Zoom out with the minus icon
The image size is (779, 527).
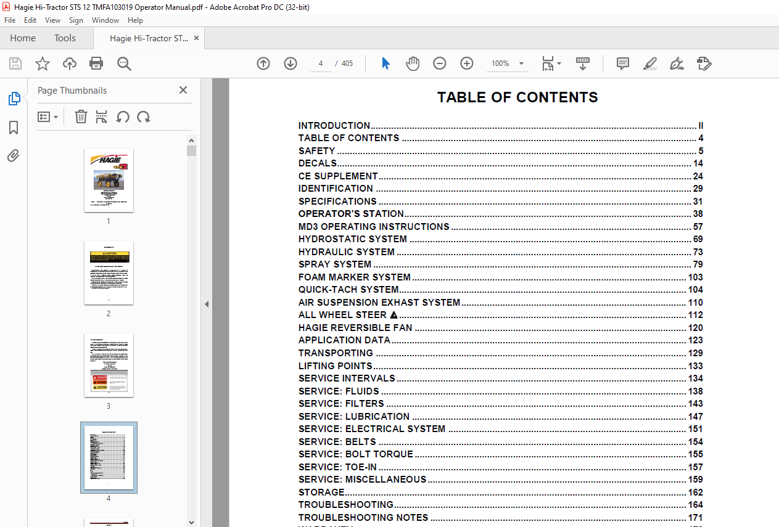pos(439,63)
